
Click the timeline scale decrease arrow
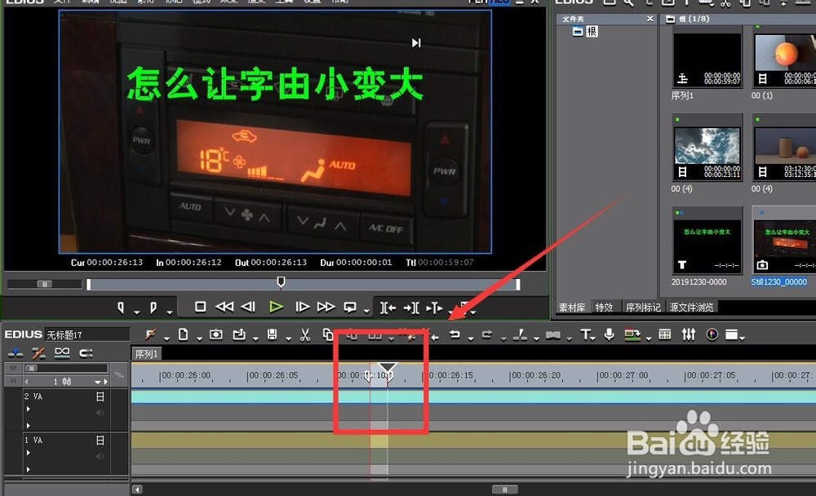(27, 382)
